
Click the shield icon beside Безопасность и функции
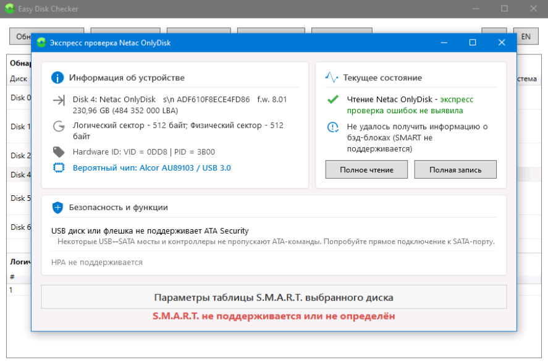57,208
